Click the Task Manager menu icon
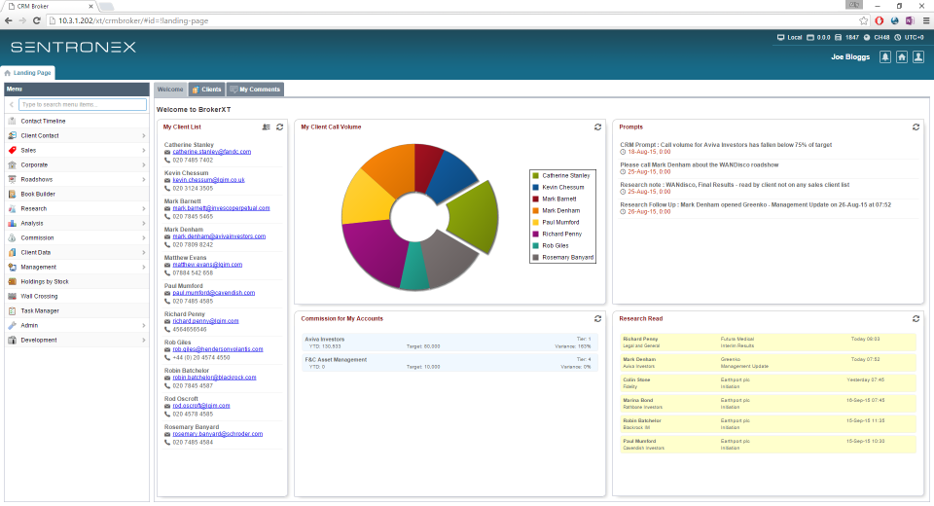Viewport: 934px width, 506px height. 12,311
